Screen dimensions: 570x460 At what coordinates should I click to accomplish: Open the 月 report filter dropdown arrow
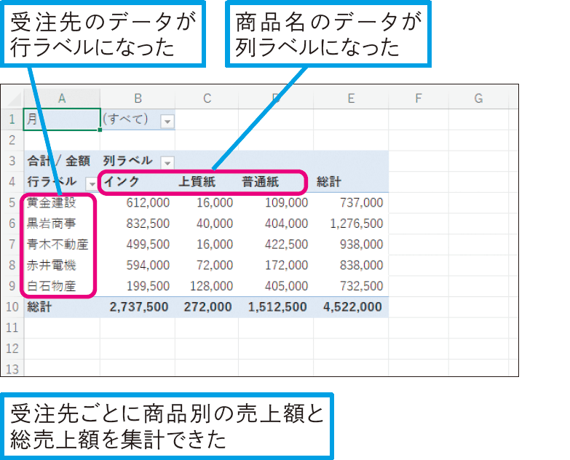(167, 121)
